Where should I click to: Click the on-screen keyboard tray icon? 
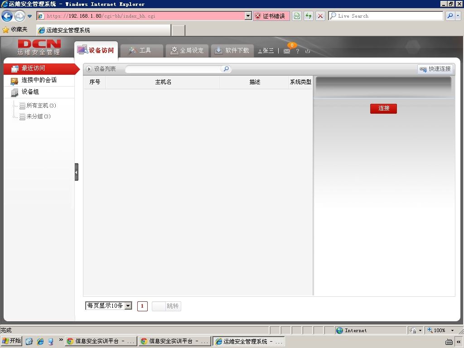pos(449,342)
